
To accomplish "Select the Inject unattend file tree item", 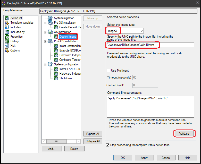I will click(70, 46).
